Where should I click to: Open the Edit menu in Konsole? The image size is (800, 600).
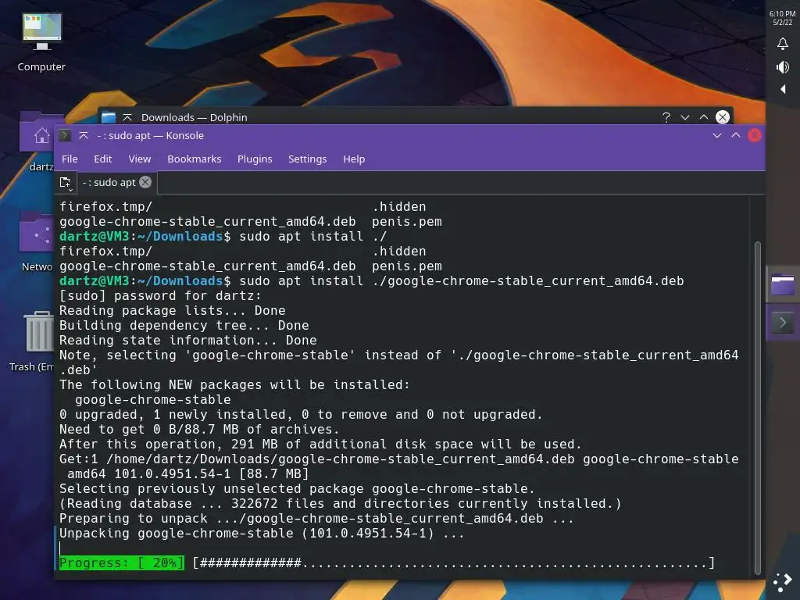pyautogui.click(x=102, y=159)
